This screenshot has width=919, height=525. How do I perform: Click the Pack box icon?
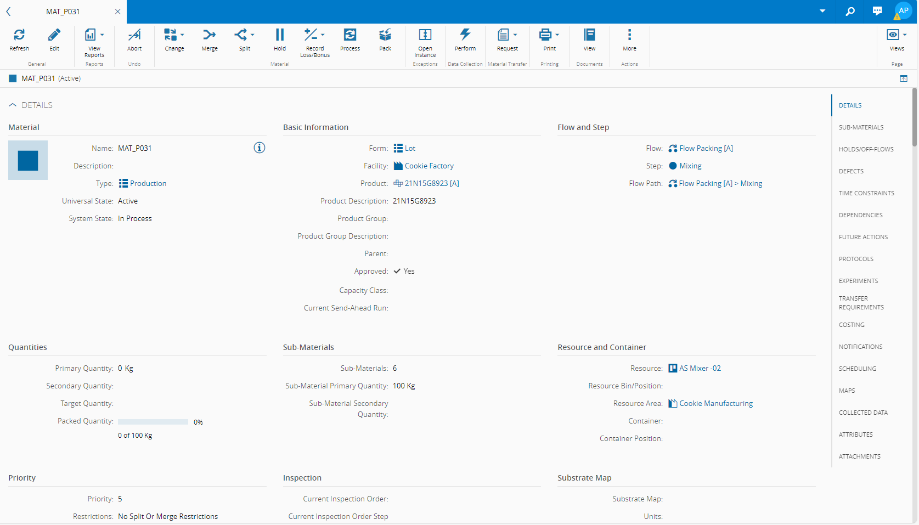pos(385,35)
